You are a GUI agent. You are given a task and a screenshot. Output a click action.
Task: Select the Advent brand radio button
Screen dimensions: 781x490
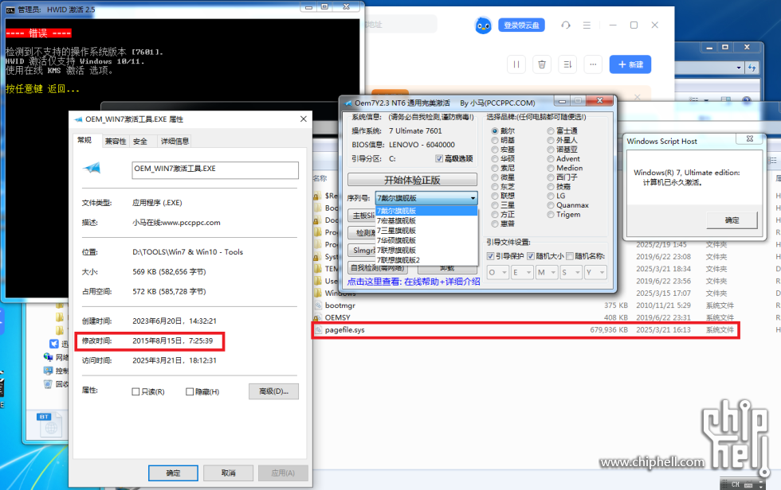tap(551, 158)
